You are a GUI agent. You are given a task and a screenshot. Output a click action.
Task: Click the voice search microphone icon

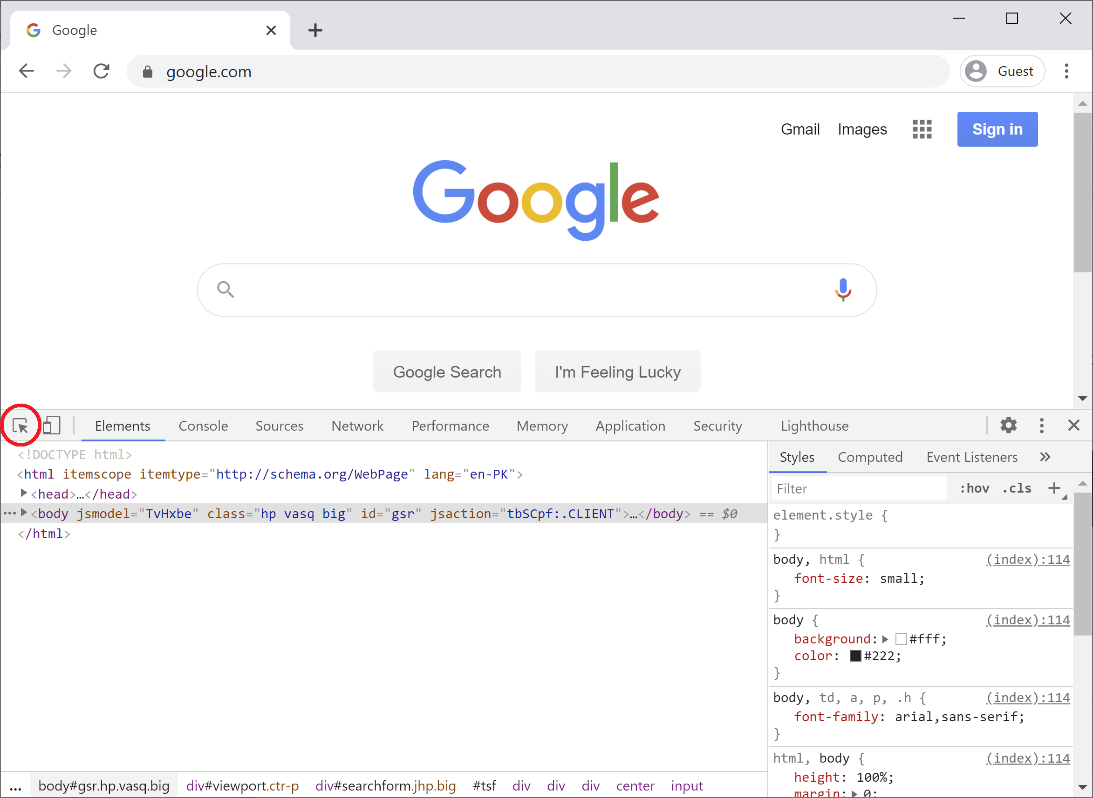843,290
